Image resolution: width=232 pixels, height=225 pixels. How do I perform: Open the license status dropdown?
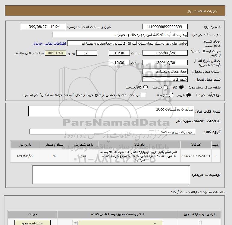pyautogui.click(x=118, y=223)
